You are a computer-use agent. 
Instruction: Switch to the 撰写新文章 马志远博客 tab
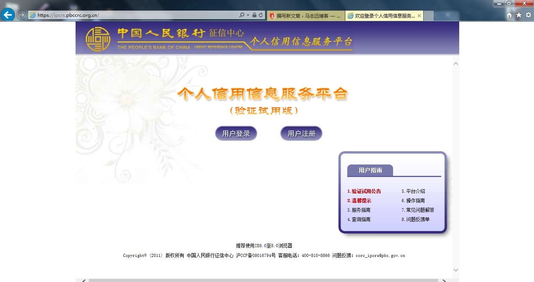306,16
